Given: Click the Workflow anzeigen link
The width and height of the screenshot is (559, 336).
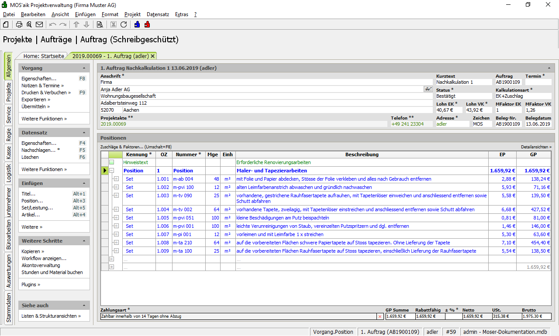Looking at the screenshot, I should click(44, 258).
